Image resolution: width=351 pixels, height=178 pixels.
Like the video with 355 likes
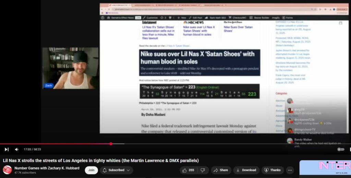click(x=188, y=170)
